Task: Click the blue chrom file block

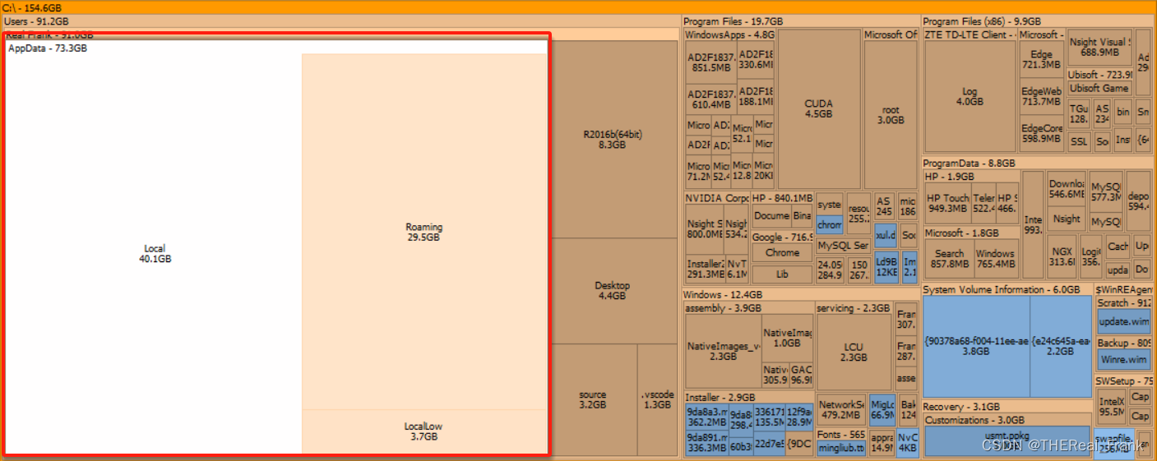Action: click(x=830, y=224)
